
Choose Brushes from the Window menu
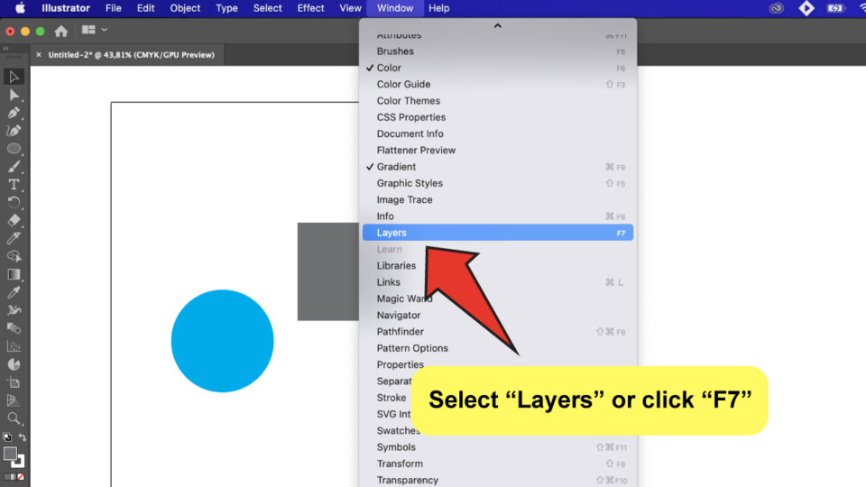coord(498,51)
